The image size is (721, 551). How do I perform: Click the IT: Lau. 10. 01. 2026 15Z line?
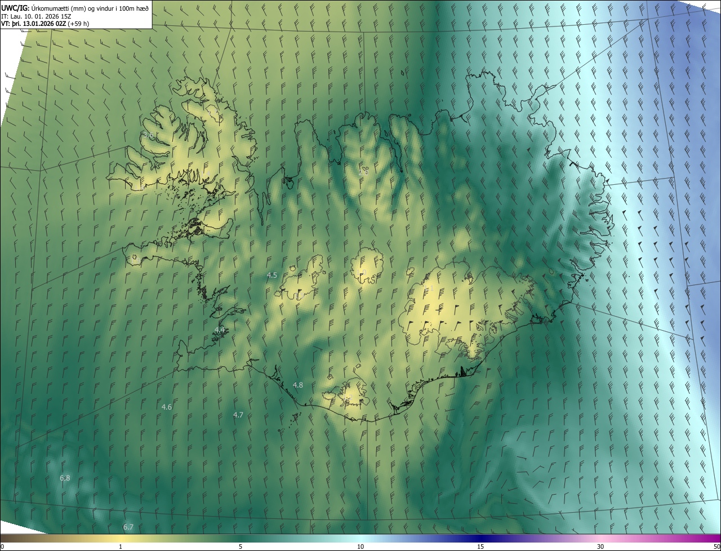tap(35, 16)
